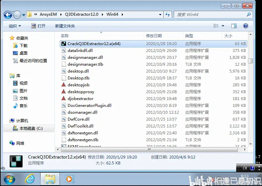Image resolution: width=262 pixels, height=186 pixels.
Task: Select dxftonextgen.dll file icon
Action: [64, 133]
